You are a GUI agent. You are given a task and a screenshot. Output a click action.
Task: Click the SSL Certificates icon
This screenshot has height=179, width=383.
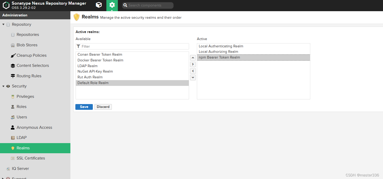13,158
